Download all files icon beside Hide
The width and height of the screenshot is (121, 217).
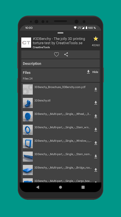88,72
